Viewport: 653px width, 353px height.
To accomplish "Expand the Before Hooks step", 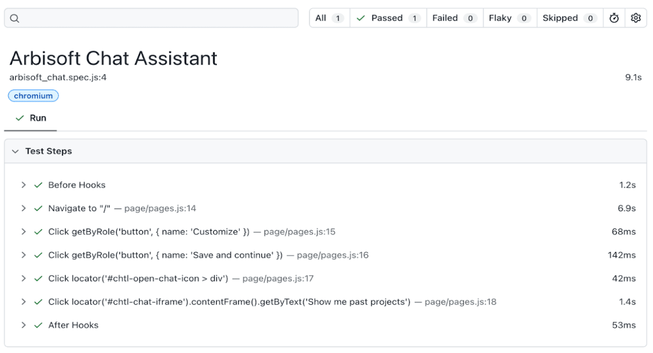I will click(24, 185).
